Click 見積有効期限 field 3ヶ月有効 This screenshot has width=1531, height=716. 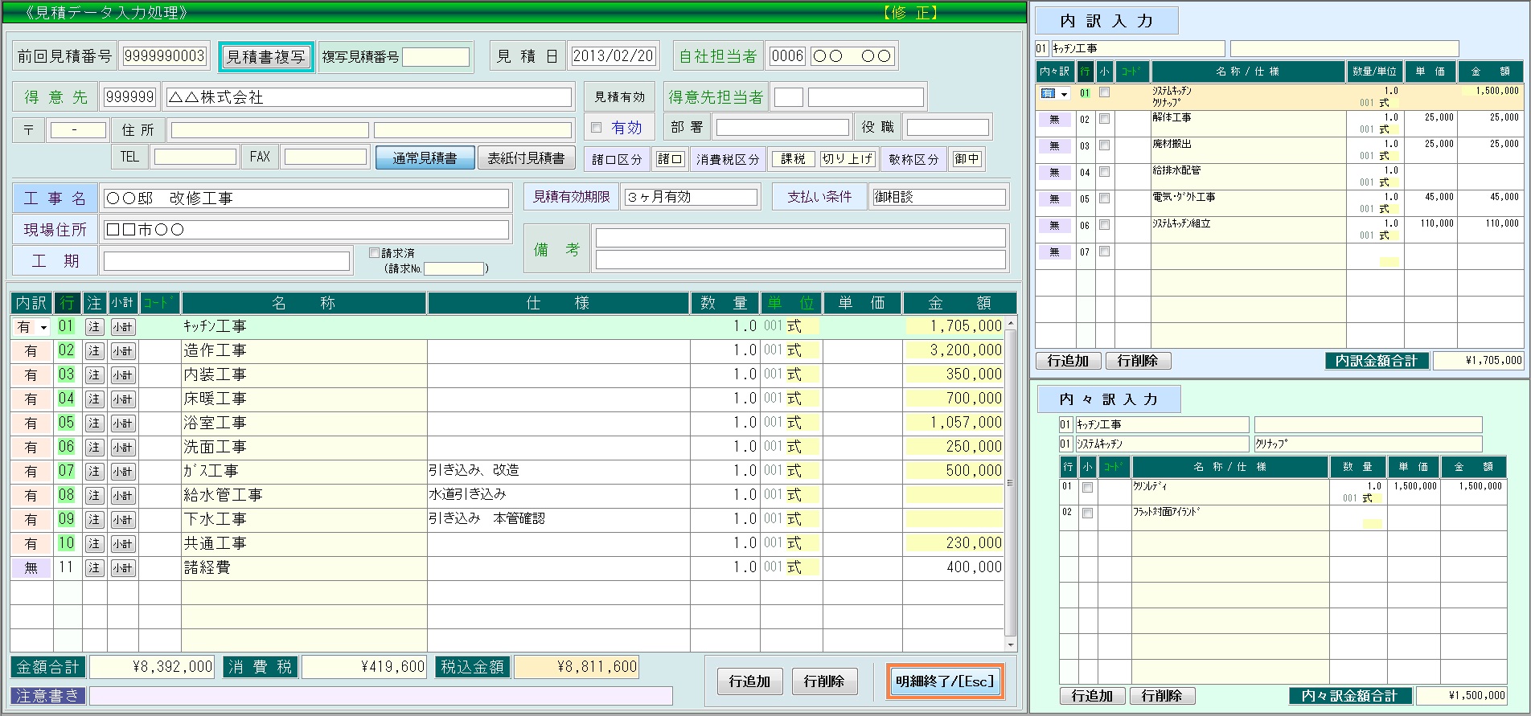point(691,197)
